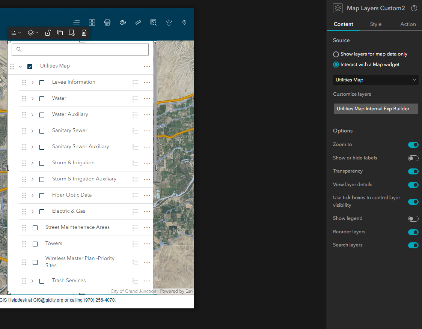The image size is (422, 329).
Task: Click the unlock padlock icon
Action: tap(48, 33)
